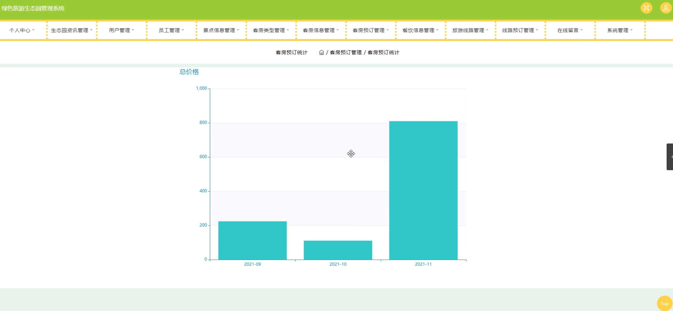
Task: Click the 2021-09 bar in chart
Action: coord(252,240)
